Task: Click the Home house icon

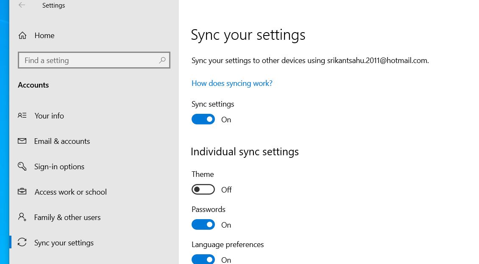Action: pos(22,36)
